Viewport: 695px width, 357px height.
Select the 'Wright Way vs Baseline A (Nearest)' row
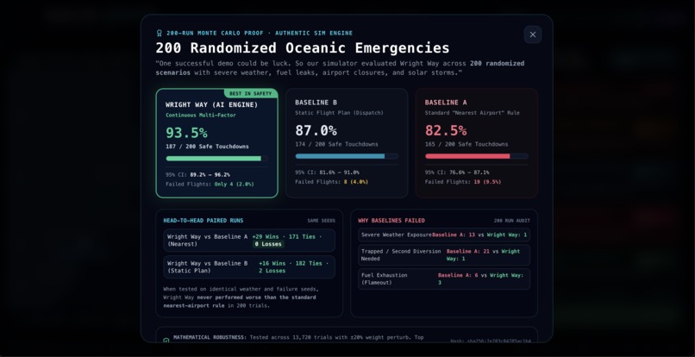tap(249, 241)
